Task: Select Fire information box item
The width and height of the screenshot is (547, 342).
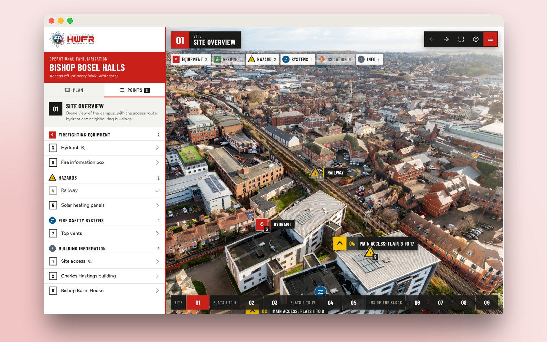Action: coord(105,162)
